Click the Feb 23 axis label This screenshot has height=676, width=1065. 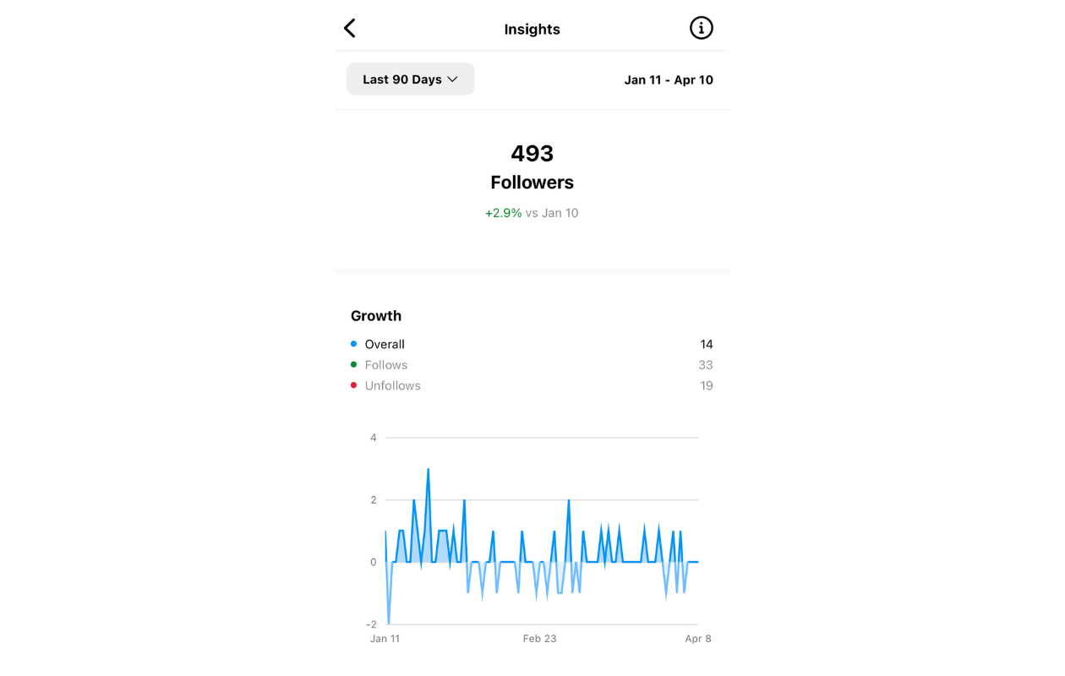coord(539,639)
